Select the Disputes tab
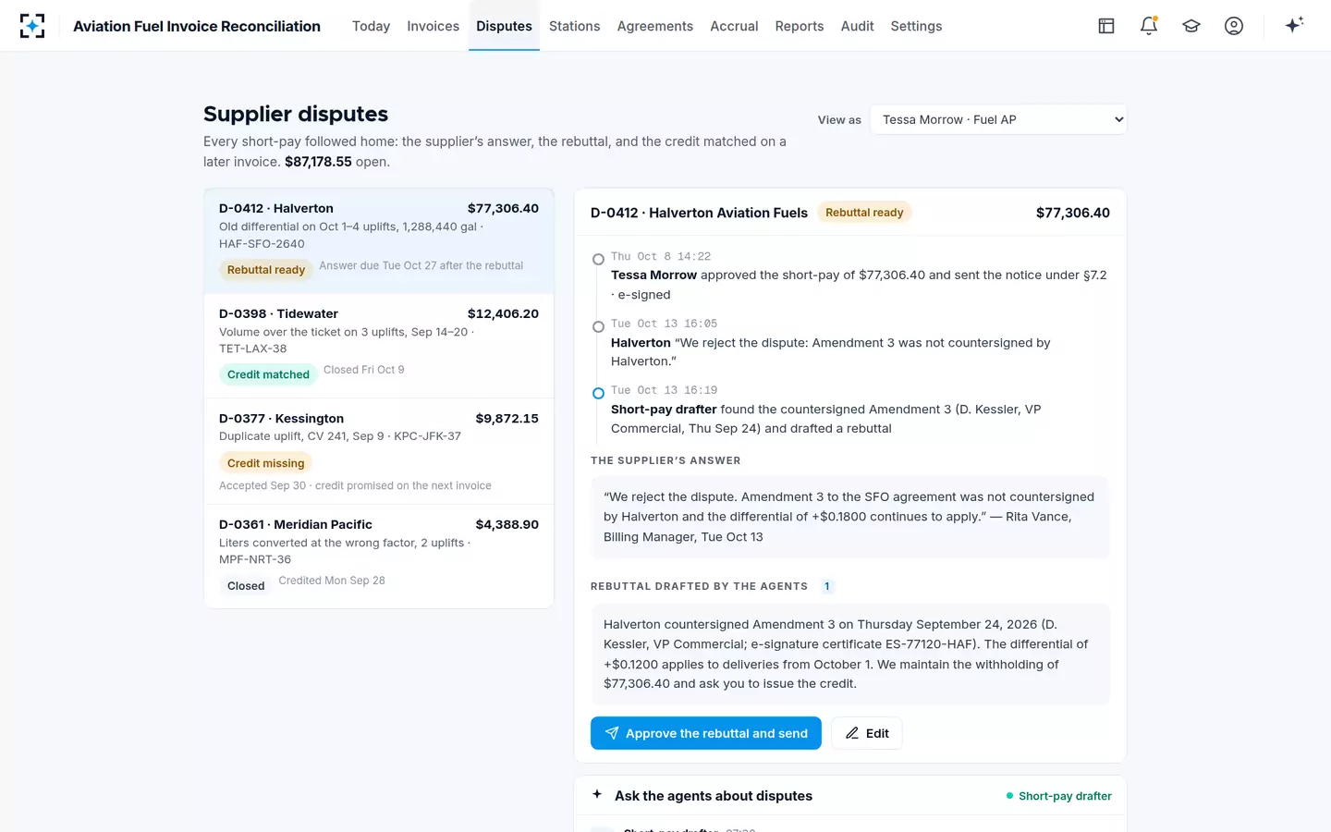This screenshot has height=832, width=1331. coord(504,26)
